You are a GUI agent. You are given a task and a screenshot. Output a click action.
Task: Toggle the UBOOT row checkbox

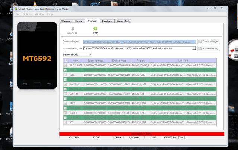pos(65,79)
